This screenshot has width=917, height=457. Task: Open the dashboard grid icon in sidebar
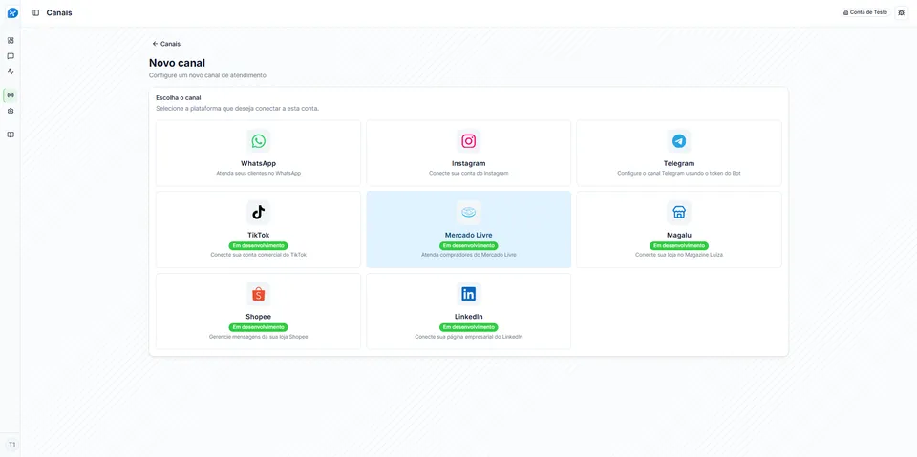click(x=11, y=40)
